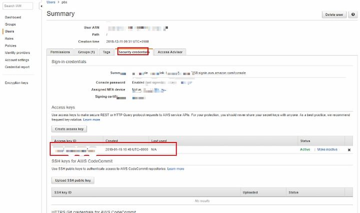The width and height of the screenshot is (360, 213).
Task: Click the Create access key button
Action: pyautogui.click(x=69, y=129)
